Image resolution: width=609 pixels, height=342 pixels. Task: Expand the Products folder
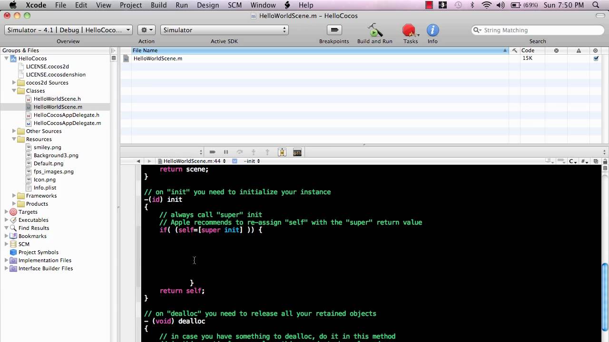point(14,204)
